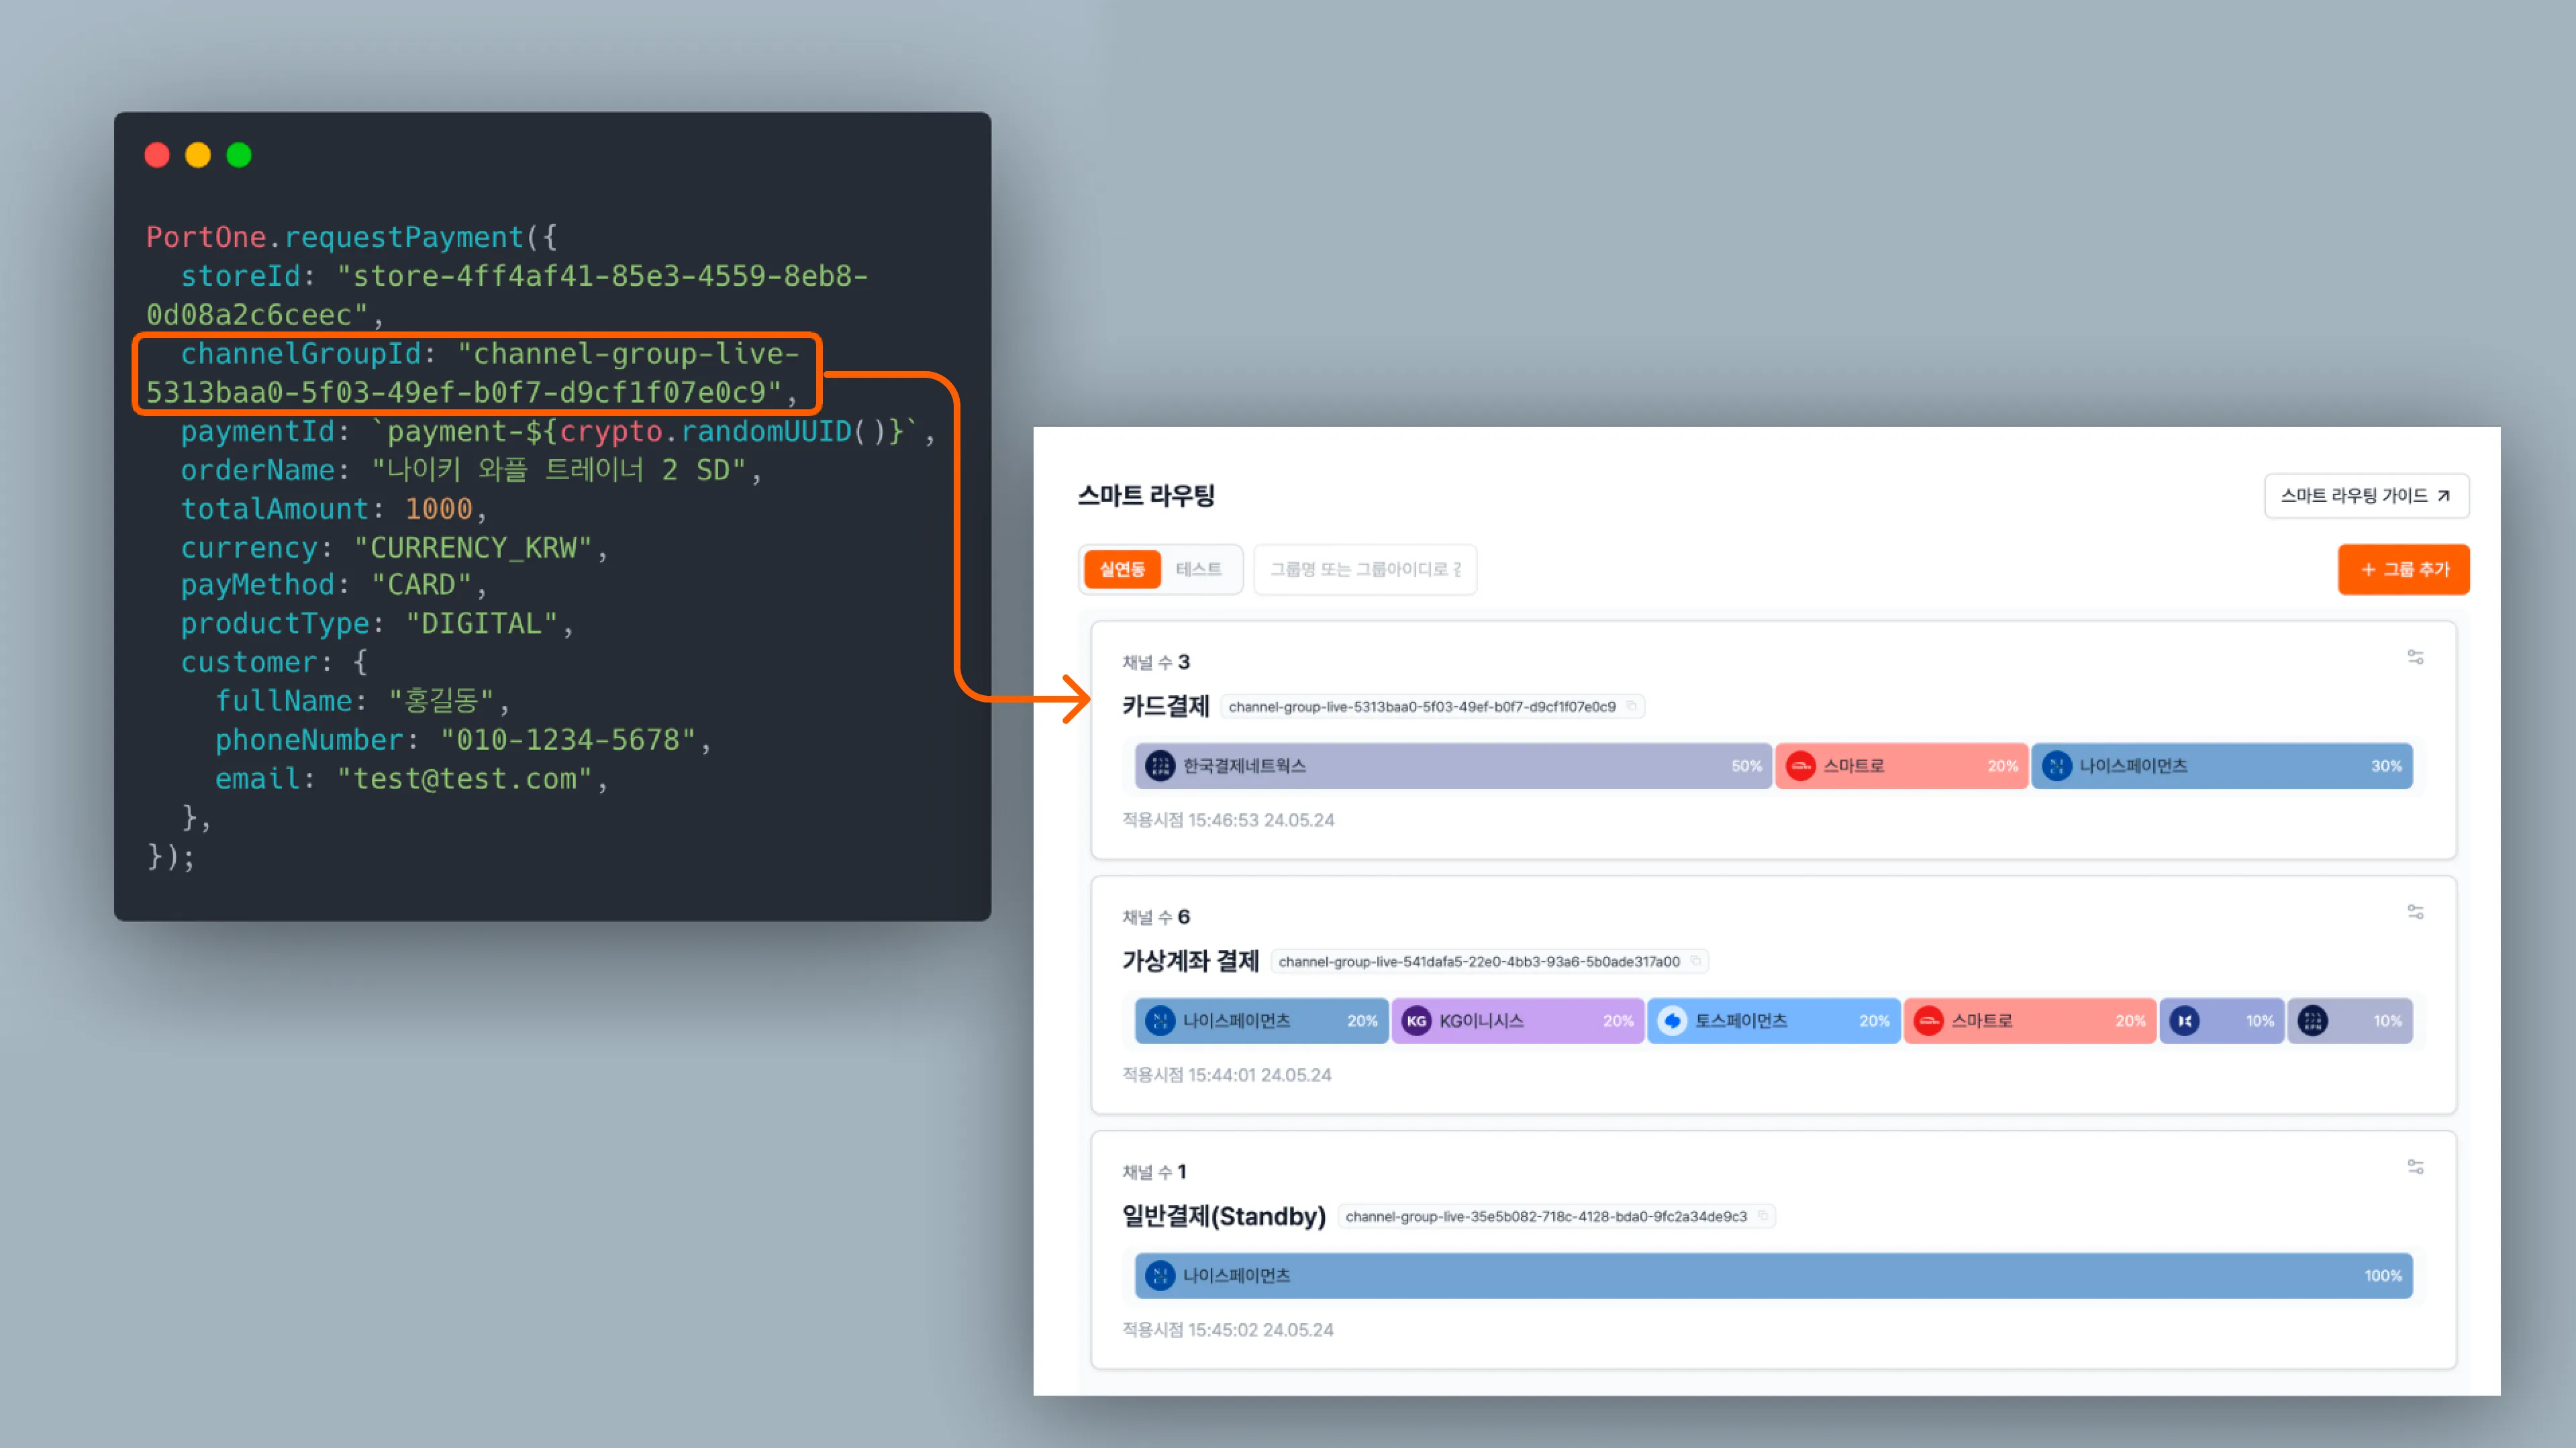Image resolution: width=2576 pixels, height=1448 pixels.
Task: Click the 토스페이먼츠 logo icon
Action: coord(1672,1021)
